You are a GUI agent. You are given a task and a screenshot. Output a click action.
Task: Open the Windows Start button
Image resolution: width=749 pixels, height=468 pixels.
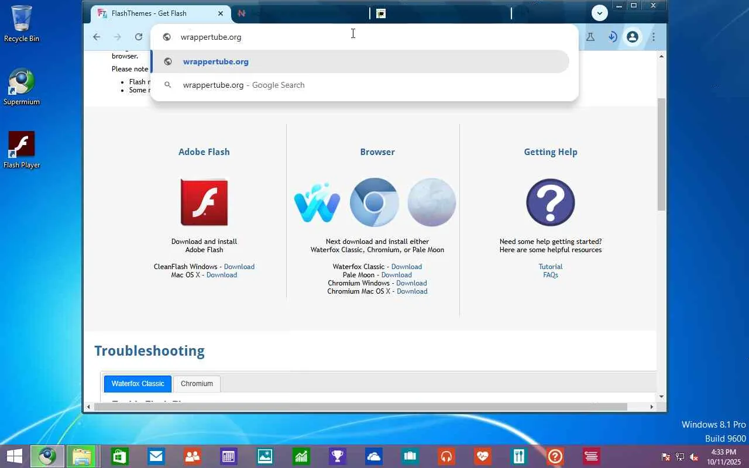click(x=15, y=456)
